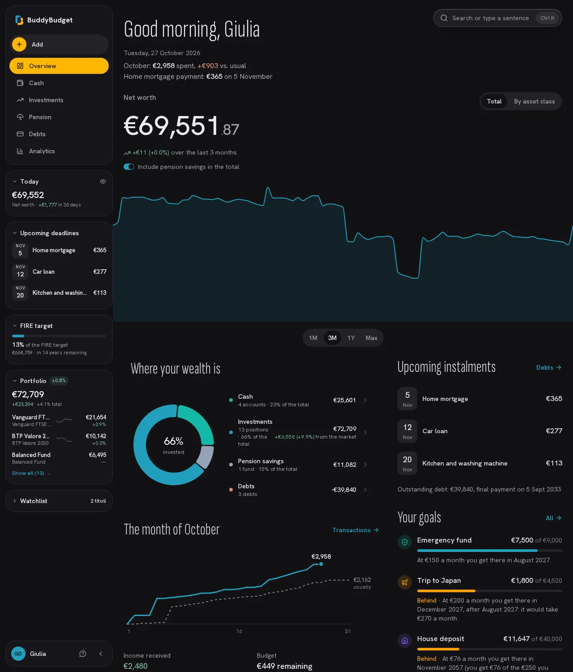Open the Transactions link

pyautogui.click(x=355, y=530)
